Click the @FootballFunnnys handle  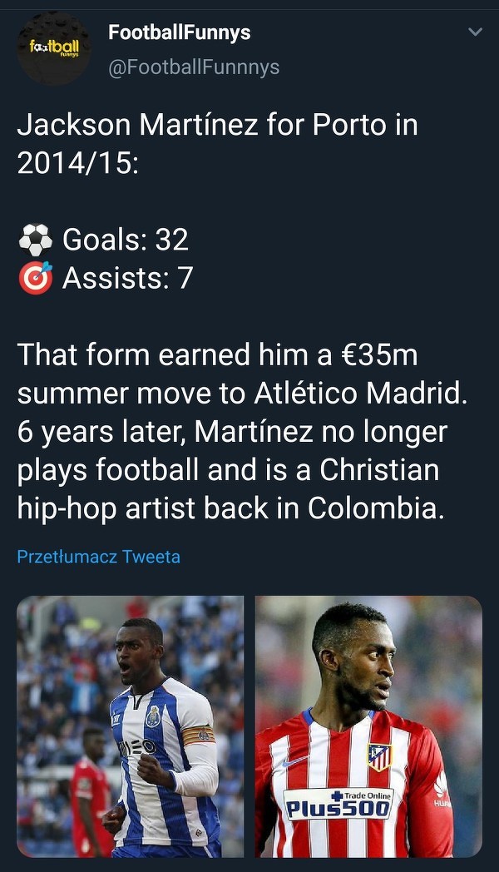[x=194, y=67]
